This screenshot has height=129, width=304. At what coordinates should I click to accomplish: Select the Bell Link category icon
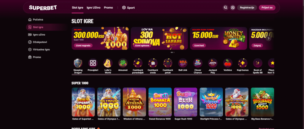pos(183,63)
